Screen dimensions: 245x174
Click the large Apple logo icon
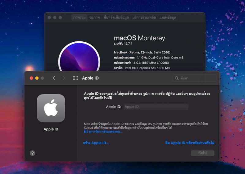point(51,108)
